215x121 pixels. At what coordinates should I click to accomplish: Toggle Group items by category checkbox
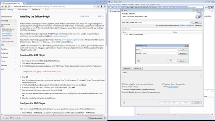click(122, 87)
